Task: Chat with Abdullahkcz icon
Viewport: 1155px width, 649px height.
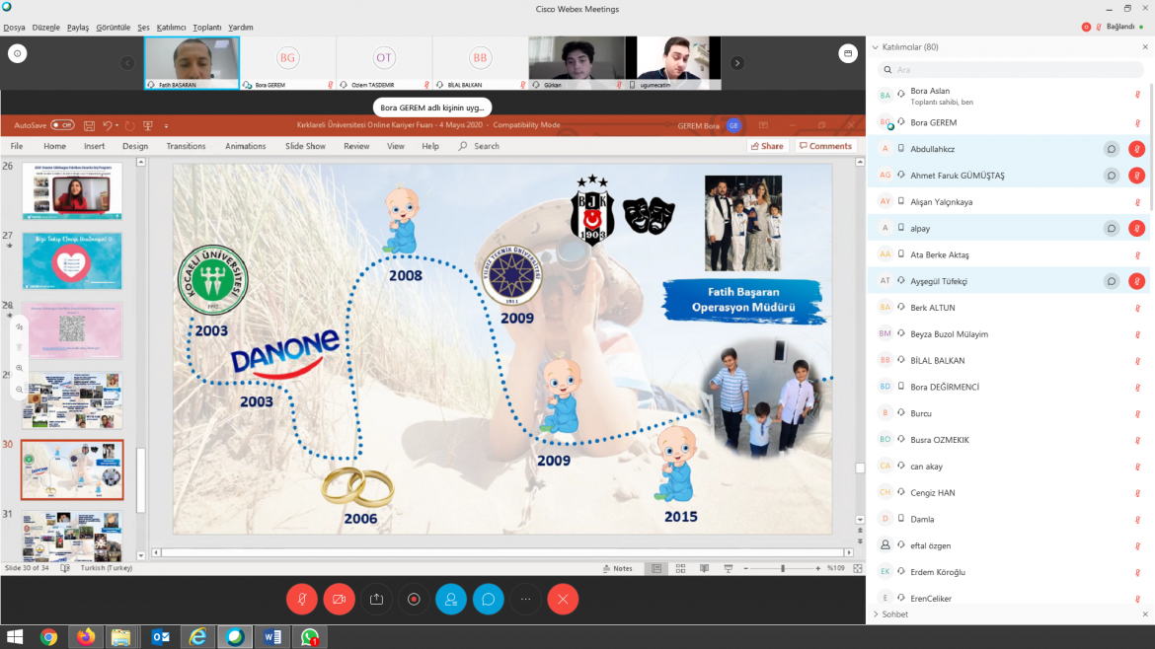Action: click(x=1111, y=149)
